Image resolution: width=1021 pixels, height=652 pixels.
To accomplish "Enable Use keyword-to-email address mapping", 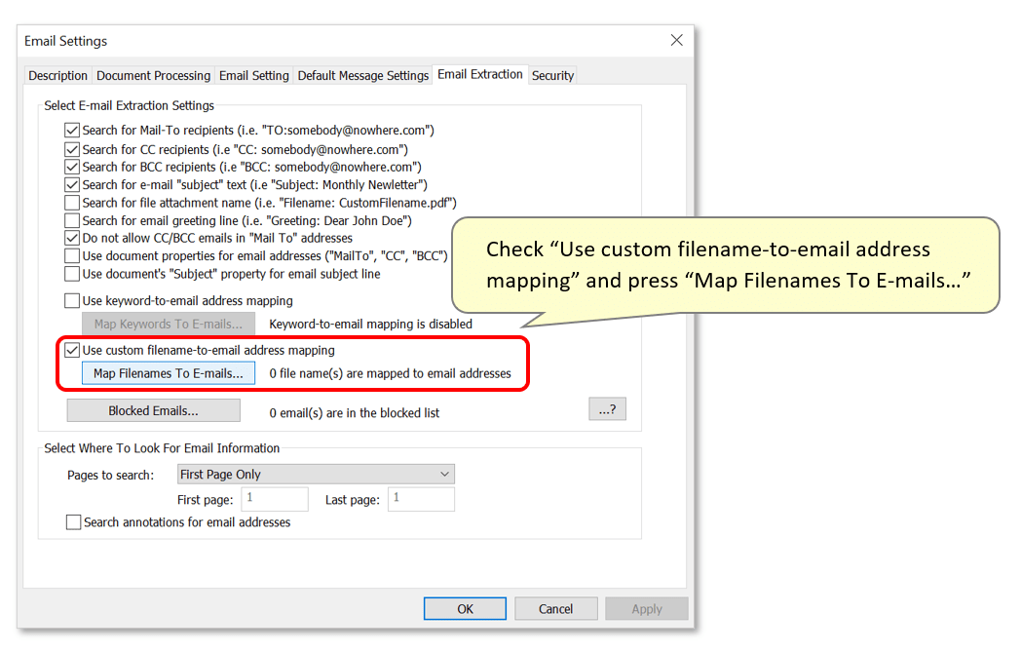I will (x=72, y=301).
